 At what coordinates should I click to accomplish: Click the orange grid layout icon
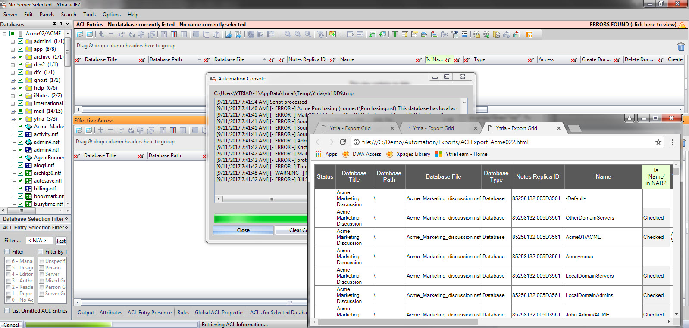[529, 34]
